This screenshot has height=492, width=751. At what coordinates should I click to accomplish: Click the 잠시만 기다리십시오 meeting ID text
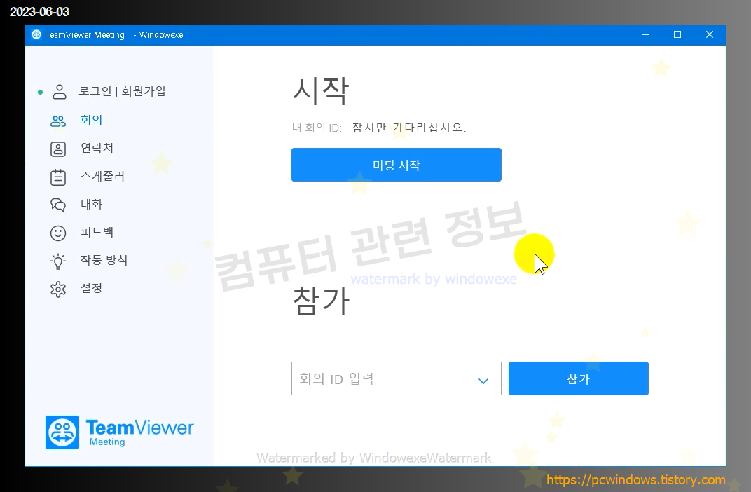tap(409, 128)
